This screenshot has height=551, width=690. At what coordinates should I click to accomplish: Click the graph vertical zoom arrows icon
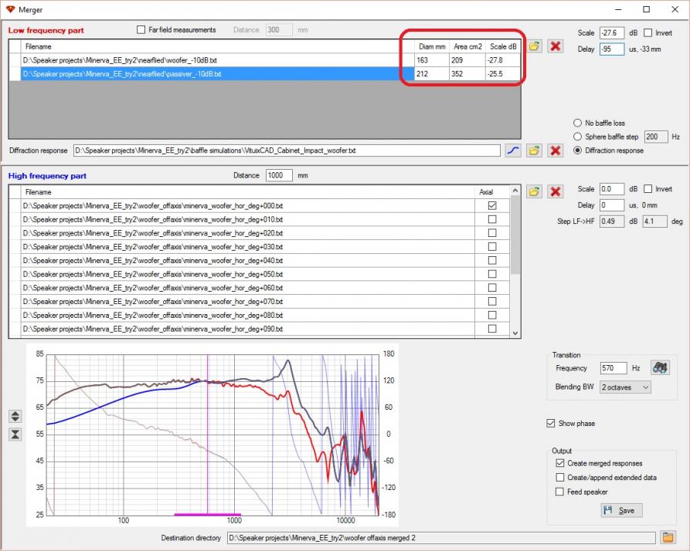(x=15, y=416)
